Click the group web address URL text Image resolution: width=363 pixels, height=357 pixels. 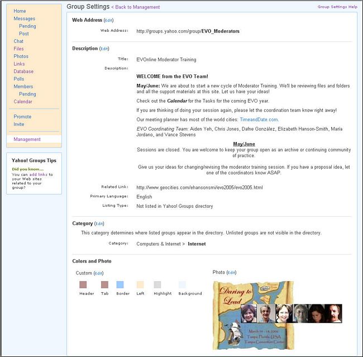pyautogui.click(x=188, y=31)
